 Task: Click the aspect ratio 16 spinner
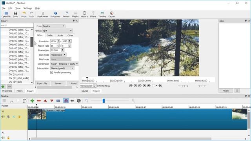click(58, 46)
